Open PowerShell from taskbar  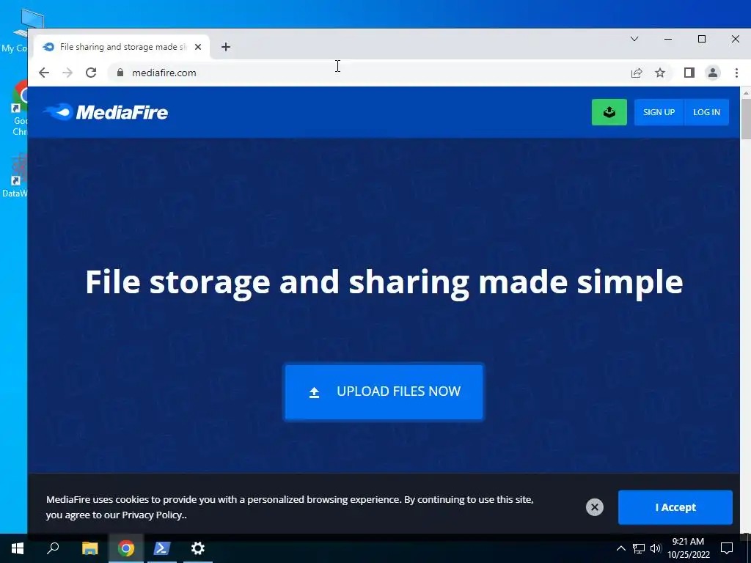[x=162, y=548]
